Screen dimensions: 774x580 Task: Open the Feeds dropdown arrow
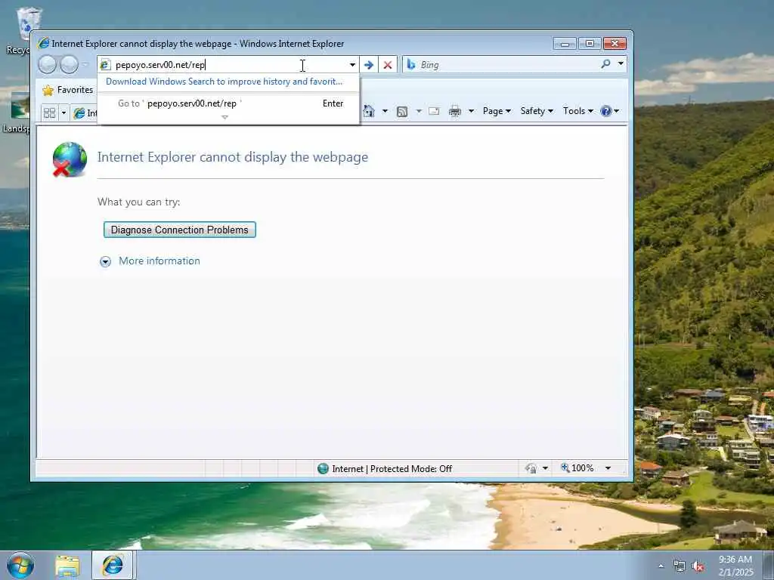pos(419,111)
